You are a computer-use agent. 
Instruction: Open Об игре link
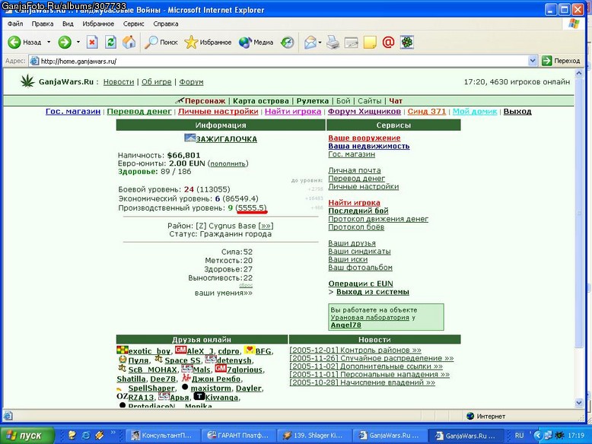[x=156, y=82]
